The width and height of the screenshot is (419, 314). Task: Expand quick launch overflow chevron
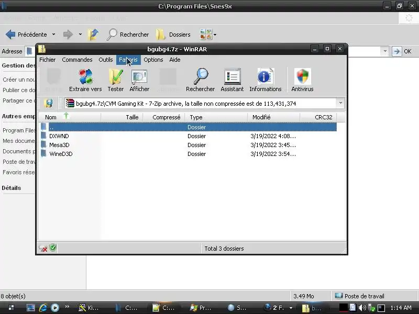(67, 306)
